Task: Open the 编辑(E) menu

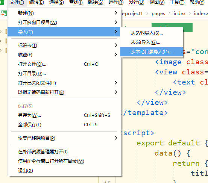Action: coord(36,2)
